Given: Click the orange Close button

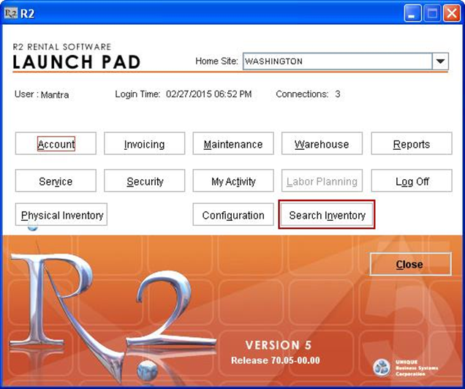Looking at the screenshot, I should point(411,264).
